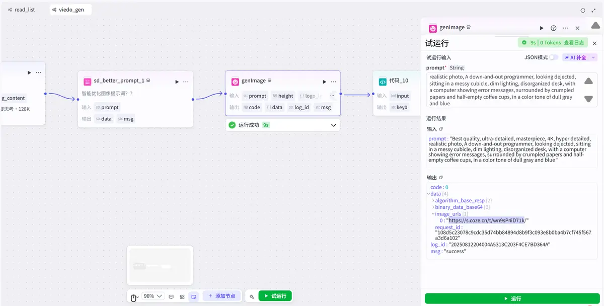Close the genImage side panel

coord(577,28)
